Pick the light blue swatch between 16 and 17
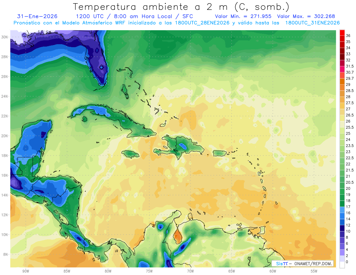Screen dimensions: 356x275 coord(342,210)
